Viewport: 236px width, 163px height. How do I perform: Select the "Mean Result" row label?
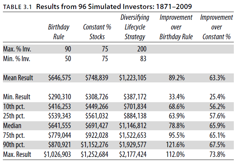tap(18, 77)
